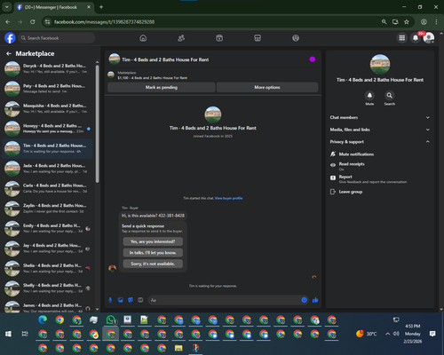
Task: Open a new Chrome tab
Action: 101,7
